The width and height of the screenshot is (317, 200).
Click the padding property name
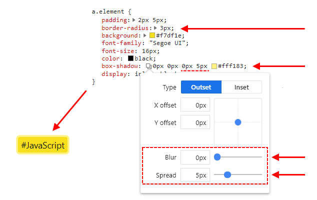(x=114, y=20)
